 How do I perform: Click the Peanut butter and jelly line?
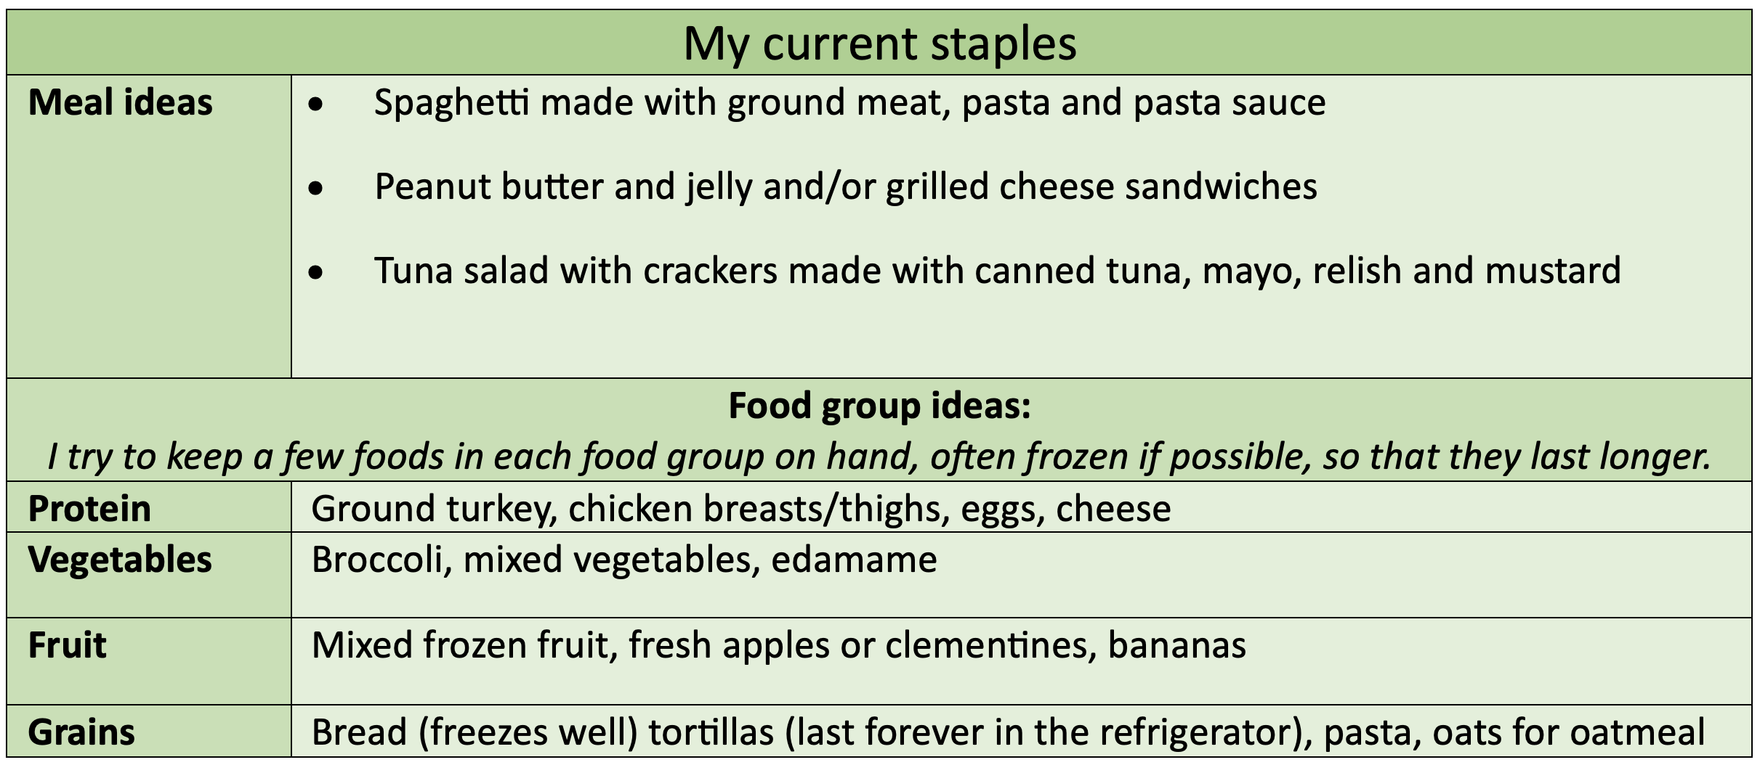pos(846,187)
